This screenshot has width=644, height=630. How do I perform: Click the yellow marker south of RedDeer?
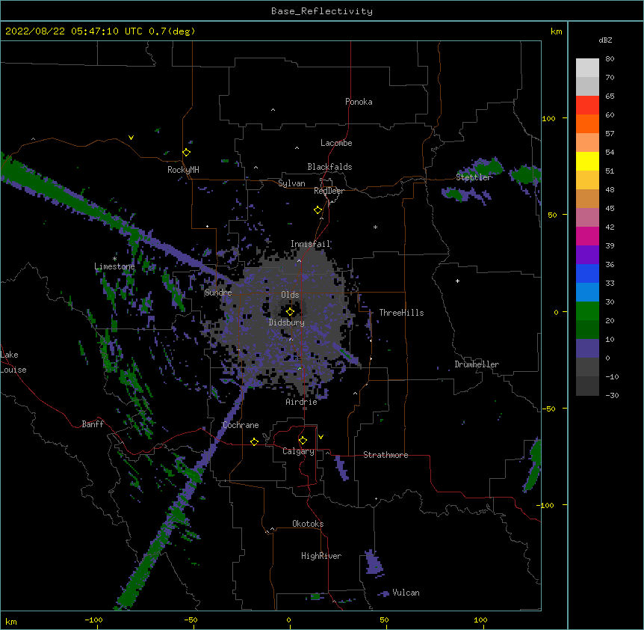coord(318,210)
